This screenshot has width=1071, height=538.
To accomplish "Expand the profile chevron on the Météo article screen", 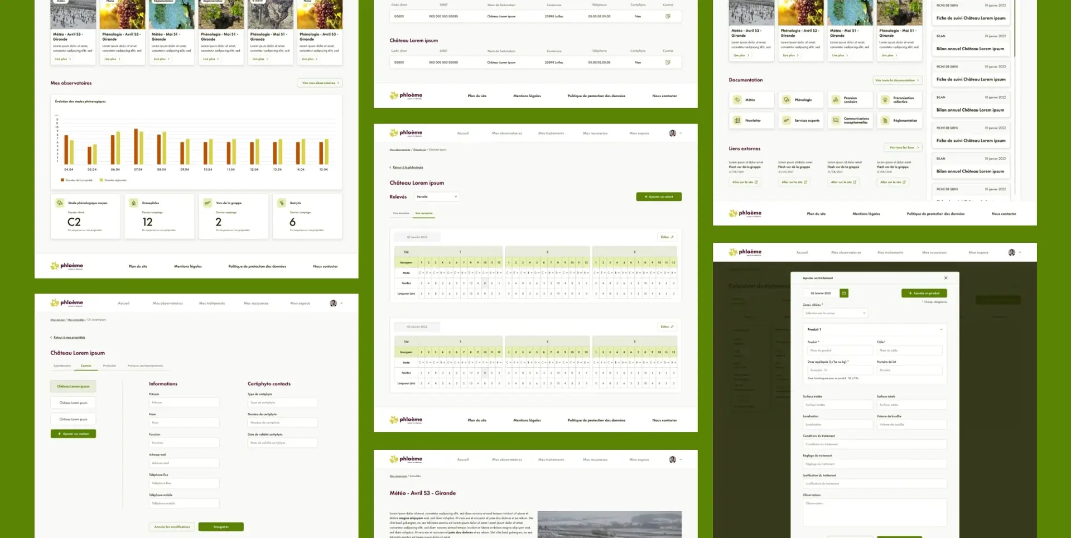I will 681,460.
